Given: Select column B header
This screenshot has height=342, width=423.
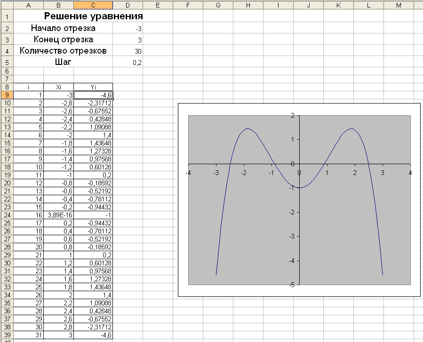Looking at the screenshot, I should (58, 5).
